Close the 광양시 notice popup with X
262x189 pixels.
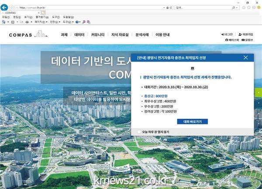coord(246,57)
